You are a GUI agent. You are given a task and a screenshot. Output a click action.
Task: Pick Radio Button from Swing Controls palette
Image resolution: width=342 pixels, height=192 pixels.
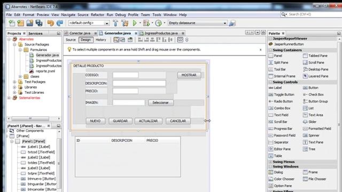click(x=281, y=101)
